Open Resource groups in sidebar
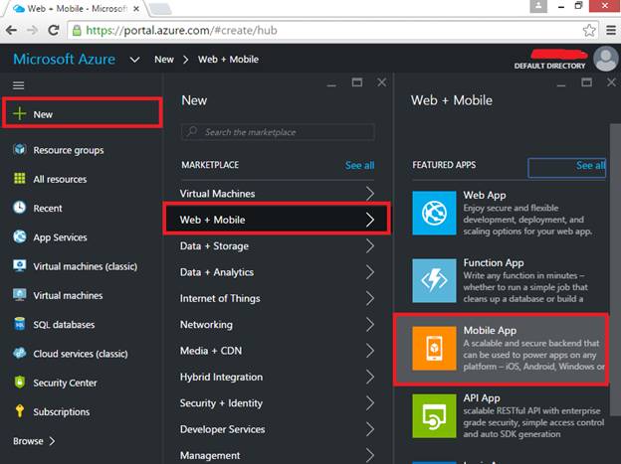Screen dimensions: 621x464 point(68,150)
